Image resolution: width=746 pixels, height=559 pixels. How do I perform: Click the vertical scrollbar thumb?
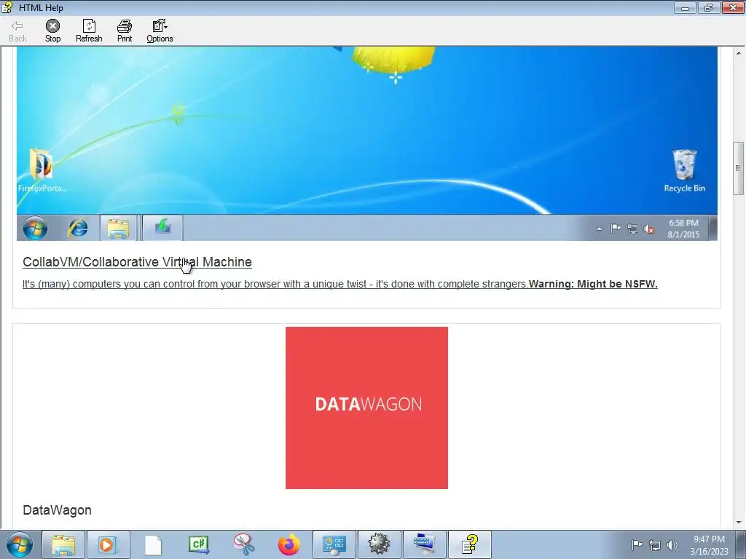[739, 168]
